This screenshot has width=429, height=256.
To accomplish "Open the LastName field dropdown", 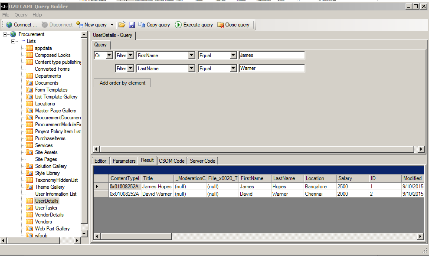I will click(192, 68).
